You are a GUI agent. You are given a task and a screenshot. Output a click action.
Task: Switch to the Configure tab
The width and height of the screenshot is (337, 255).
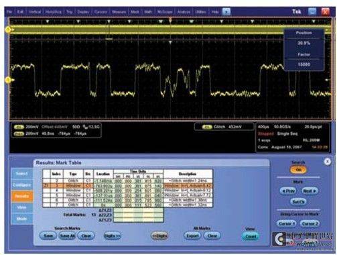click(22, 185)
